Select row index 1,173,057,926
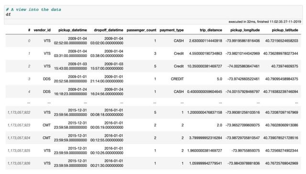Image resolution: width=306 pixels, height=174 pixels. pyautogui.click(x=19, y=164)
